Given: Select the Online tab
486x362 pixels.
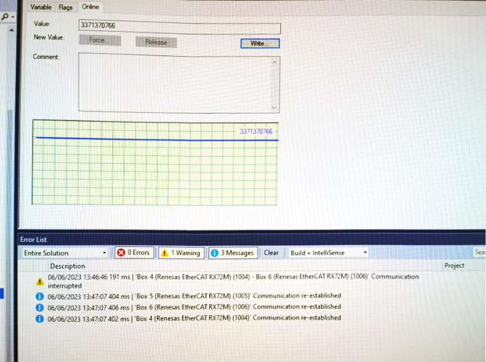Looking at the screenshot, I should coord(91,7).
